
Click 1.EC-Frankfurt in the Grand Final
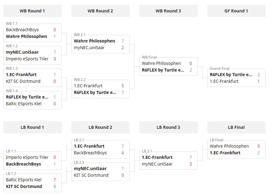[x=224, y=81]
